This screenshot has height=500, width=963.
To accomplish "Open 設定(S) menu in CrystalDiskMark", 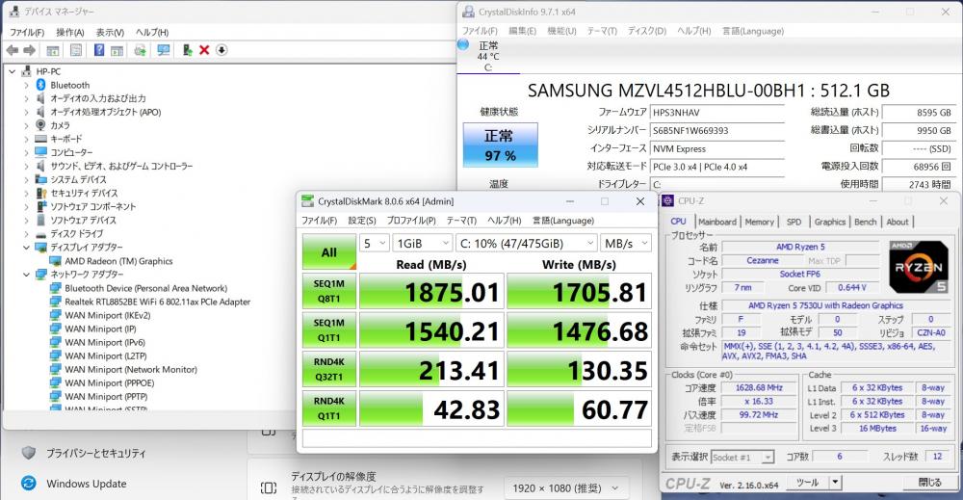I will pos(362,221).
